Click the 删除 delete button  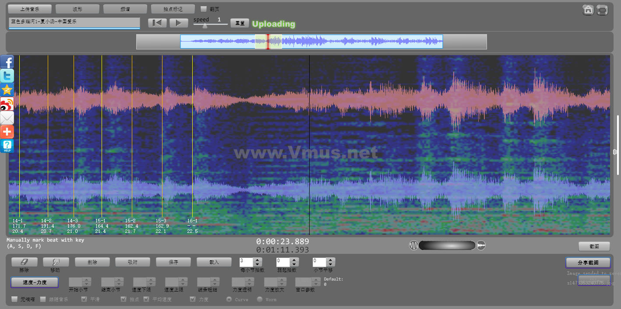click(92, 262)
